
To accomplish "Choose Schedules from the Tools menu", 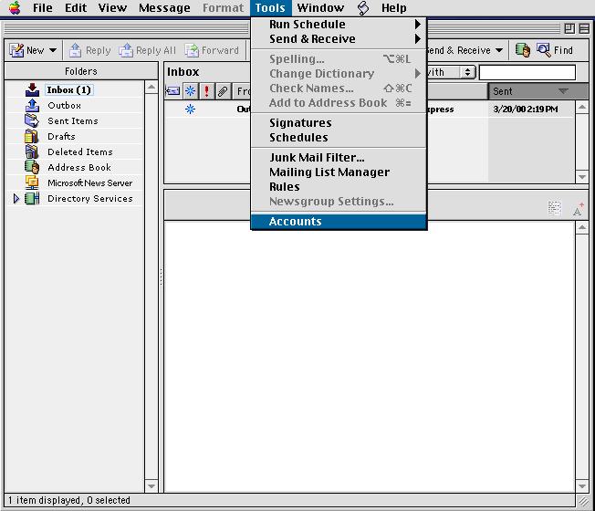I will (x=339, y=137).
